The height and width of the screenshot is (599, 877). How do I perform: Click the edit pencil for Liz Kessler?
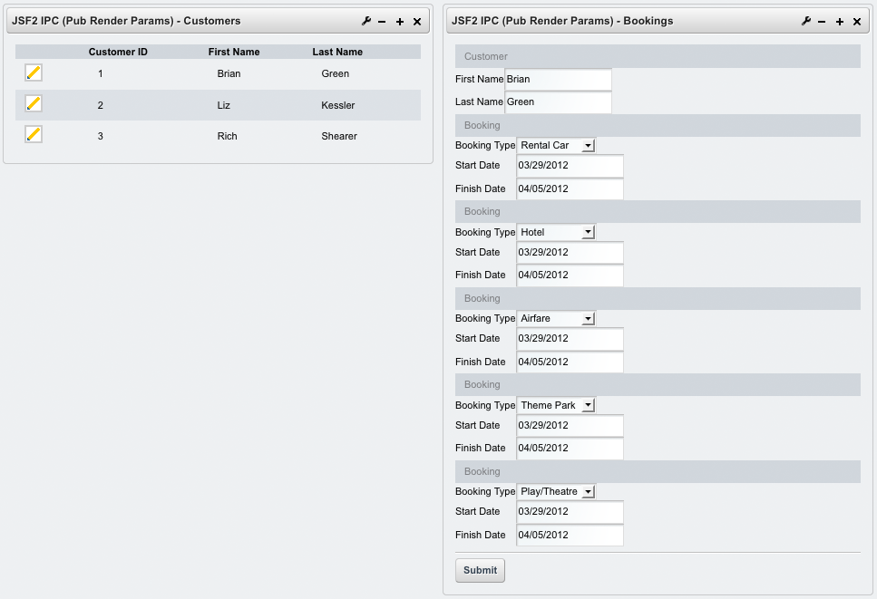(x=34, y=104)
